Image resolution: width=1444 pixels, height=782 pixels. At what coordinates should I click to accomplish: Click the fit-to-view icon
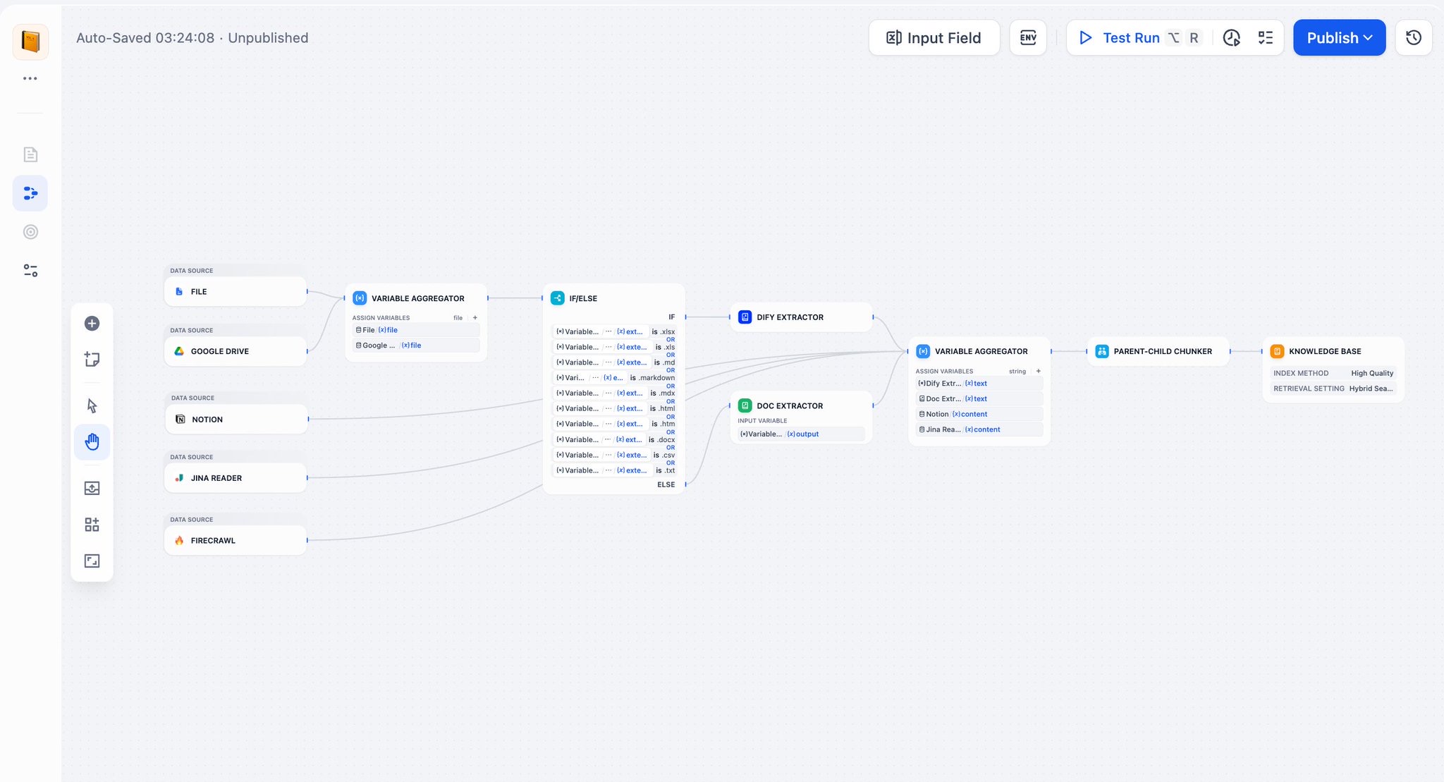(92, 561)
